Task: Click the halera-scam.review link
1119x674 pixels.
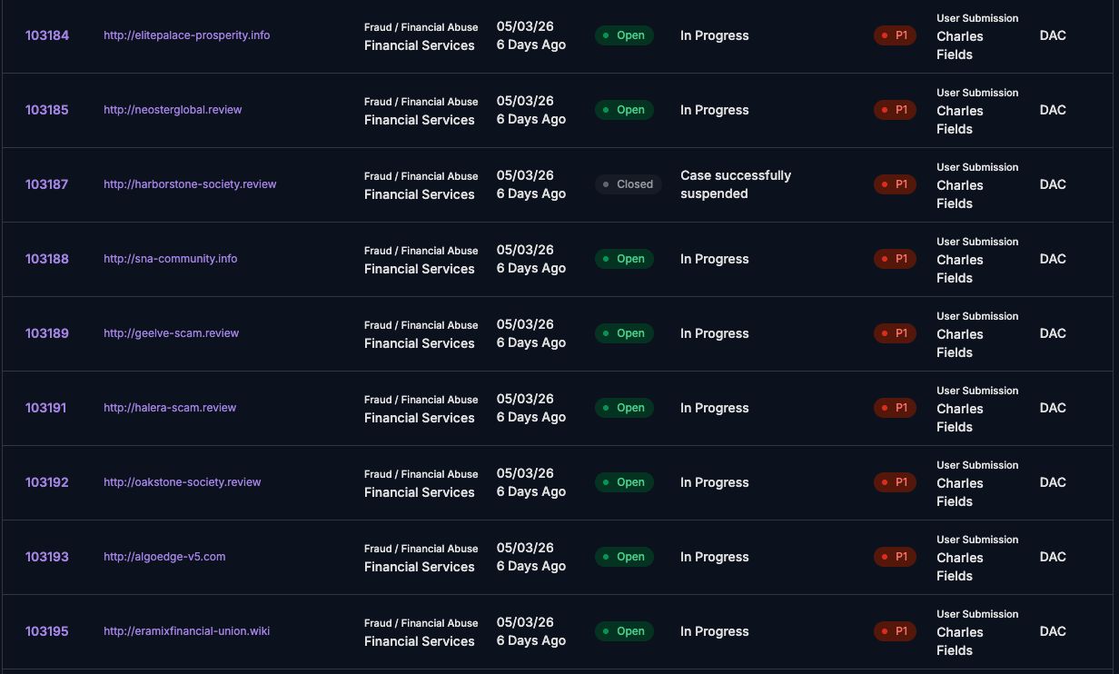Action: pyautogui.click(x=170, y=408)
